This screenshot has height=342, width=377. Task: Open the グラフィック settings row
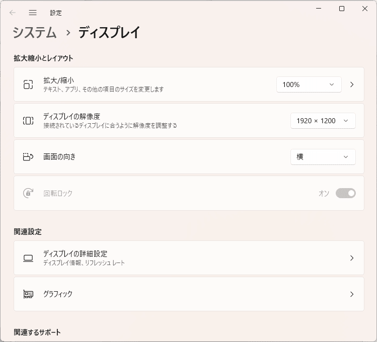(189, 294)
